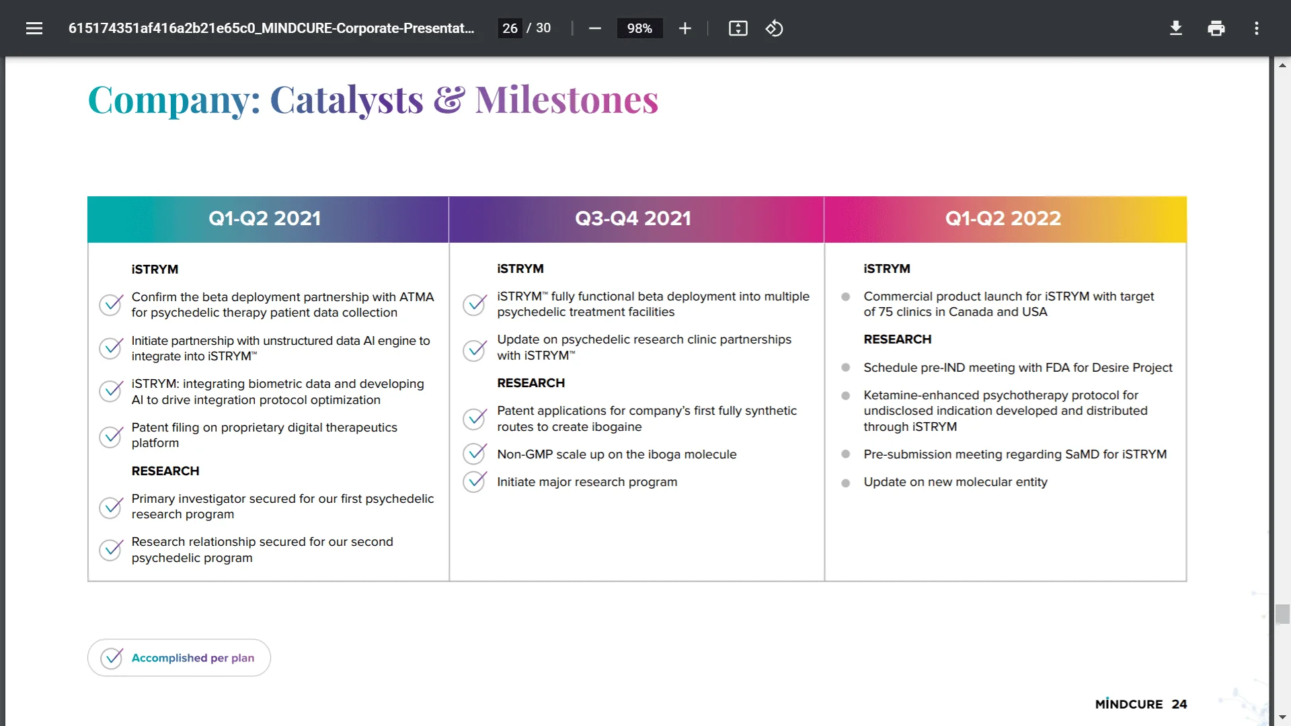Click checkmark beside research clinic partnerships update

(475, 350)
